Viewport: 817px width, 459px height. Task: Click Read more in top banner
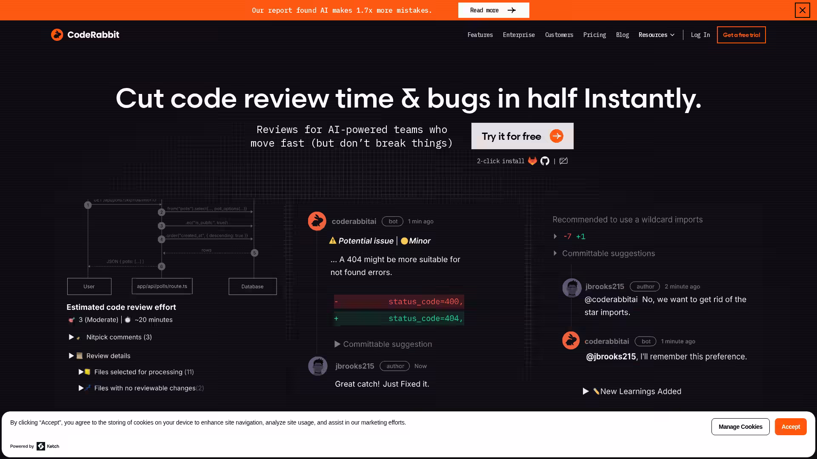(x=493, y=10)
